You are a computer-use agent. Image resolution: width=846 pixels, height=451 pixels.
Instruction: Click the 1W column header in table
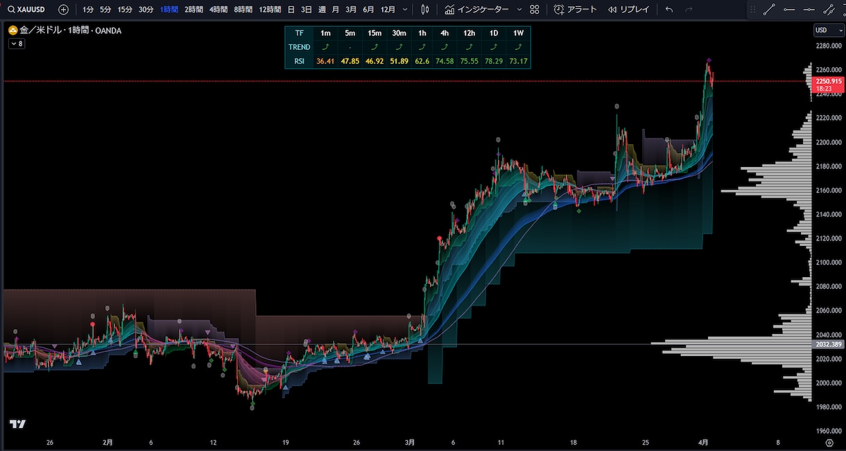518,33
